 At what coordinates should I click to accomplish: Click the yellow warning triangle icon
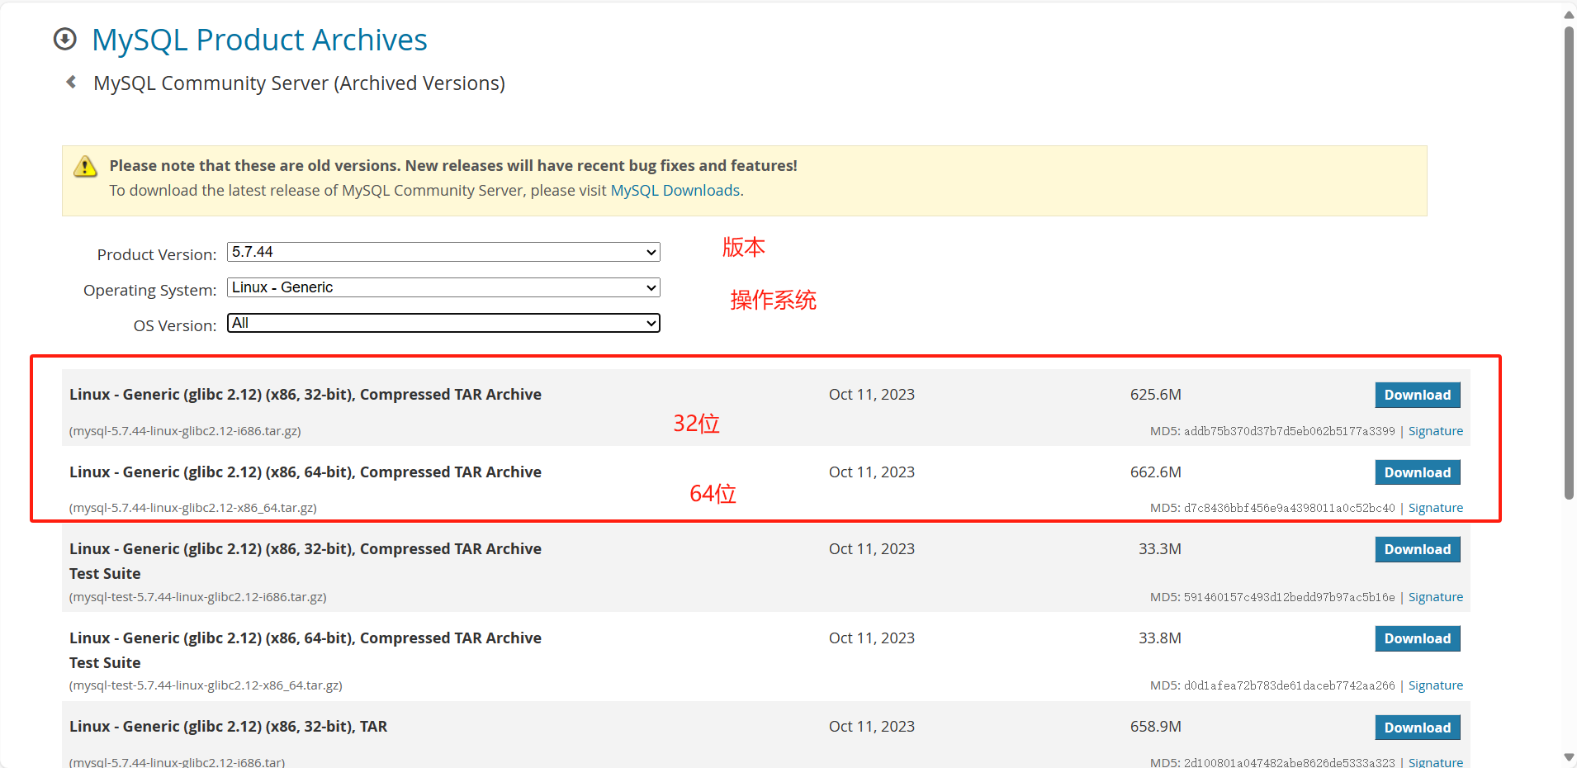pyautogui.click(x=85, y=166)
